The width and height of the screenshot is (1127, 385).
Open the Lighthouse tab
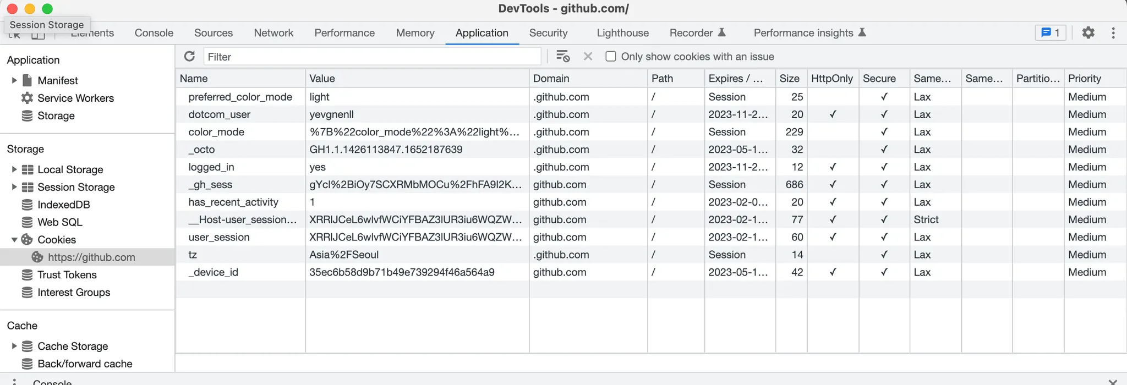tap(622, 33)
